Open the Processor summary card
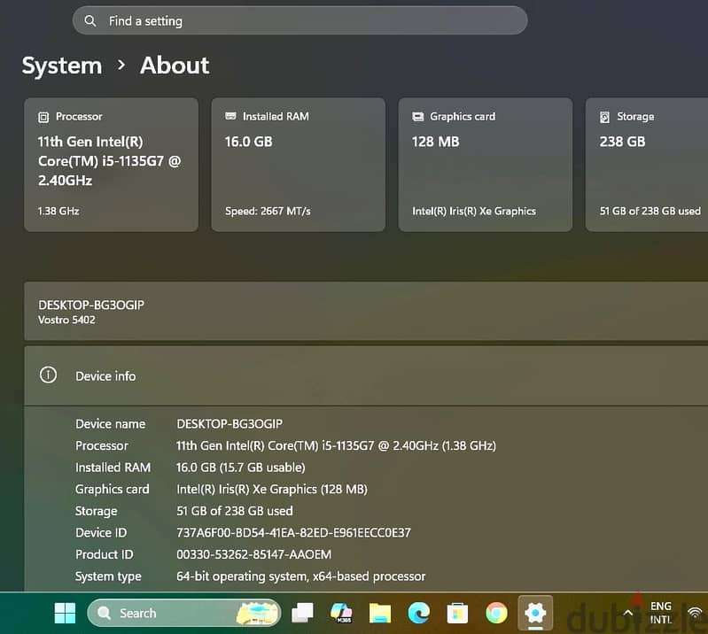 pos(111,165)
